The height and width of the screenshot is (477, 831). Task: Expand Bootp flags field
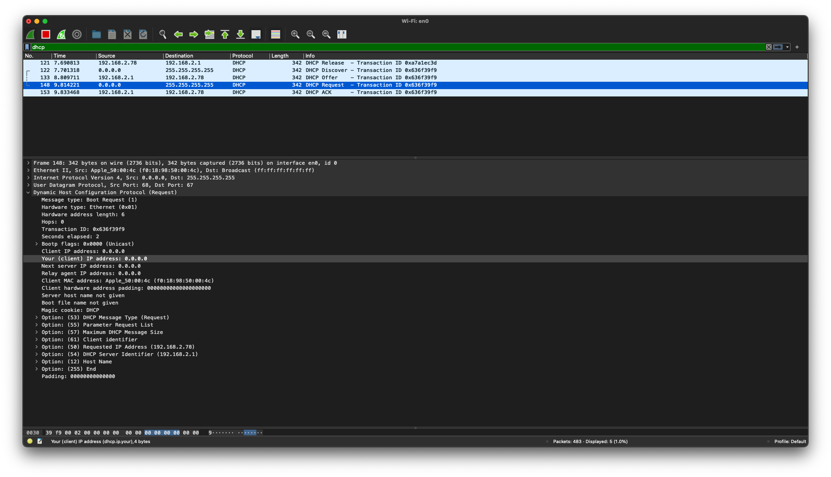(36, 244)
